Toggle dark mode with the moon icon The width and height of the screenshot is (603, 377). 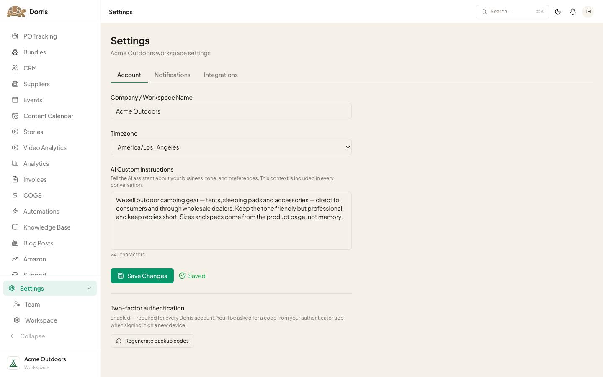coord(558,12)
